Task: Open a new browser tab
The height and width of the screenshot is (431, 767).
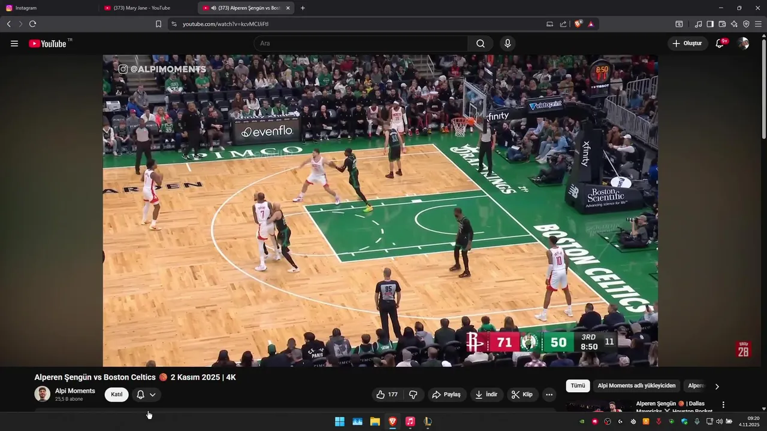Action: pyautogui.click(x=303, y=8)
